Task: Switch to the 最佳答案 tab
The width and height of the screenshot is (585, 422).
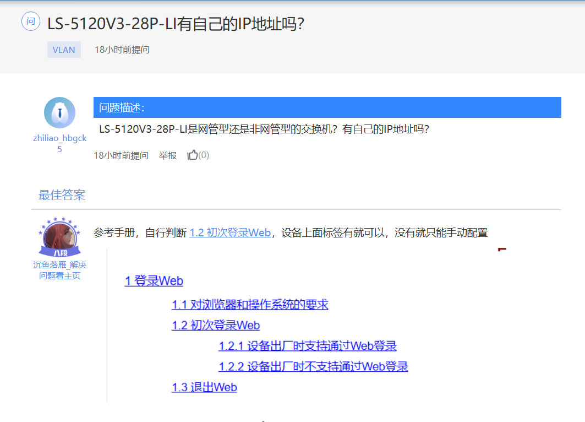Action: tap(62, 194)
